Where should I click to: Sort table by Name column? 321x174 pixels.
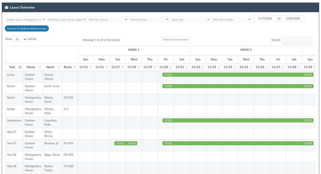[52, 67]
